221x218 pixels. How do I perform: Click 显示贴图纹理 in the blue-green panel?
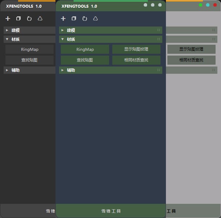(x=136, y=49)
